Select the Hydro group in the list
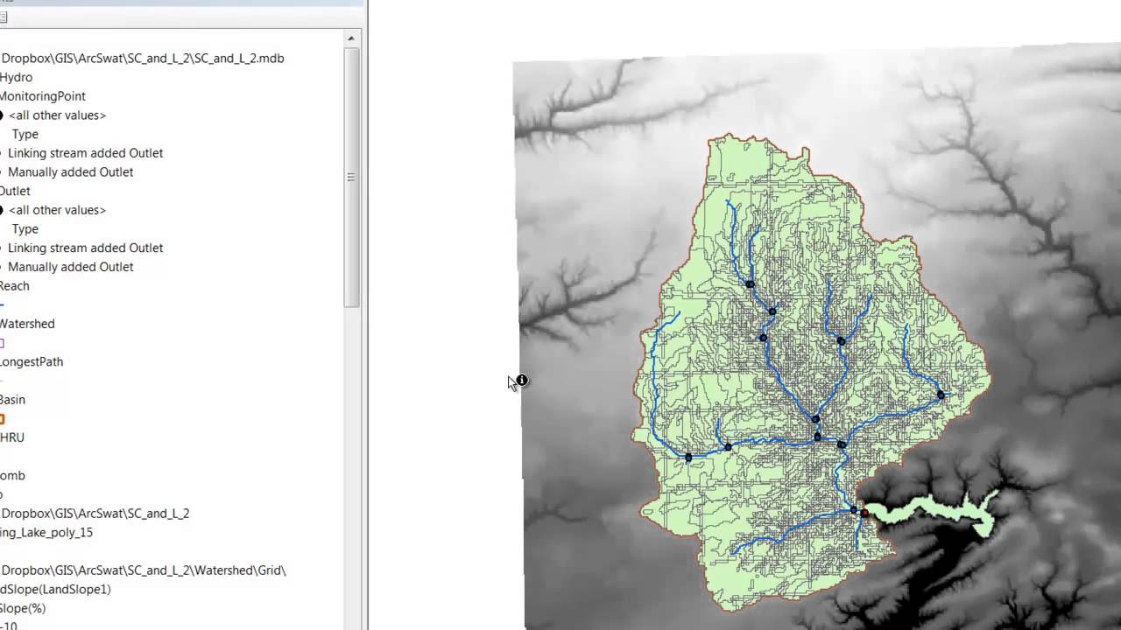Image resolution: width=1121 pixels, height=630 pixels. [16, 77]
